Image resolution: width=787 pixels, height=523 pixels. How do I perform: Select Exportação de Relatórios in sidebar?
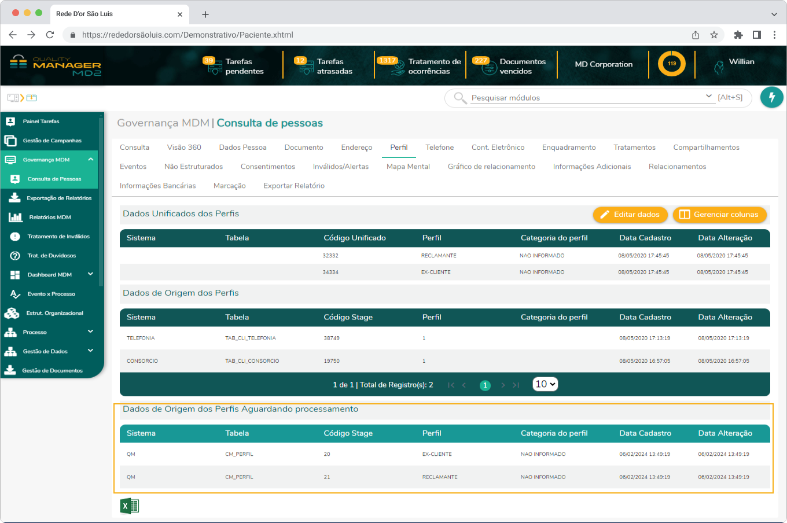[58, 198]
